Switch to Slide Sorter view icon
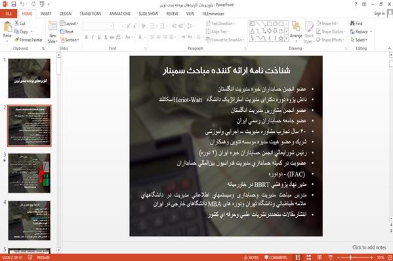393x261 pixels. coord(308,257)
